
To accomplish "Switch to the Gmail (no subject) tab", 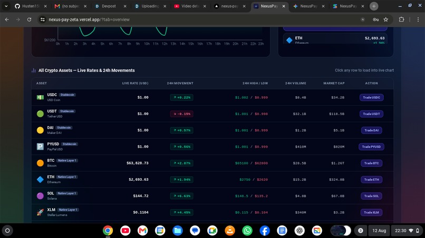I will (70, 6).
